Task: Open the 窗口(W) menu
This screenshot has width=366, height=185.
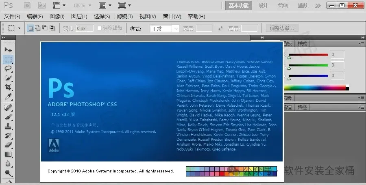Action: click(x=172, y=16)
